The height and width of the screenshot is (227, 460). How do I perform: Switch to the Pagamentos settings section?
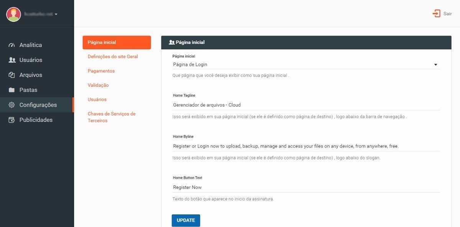(101, 71)
